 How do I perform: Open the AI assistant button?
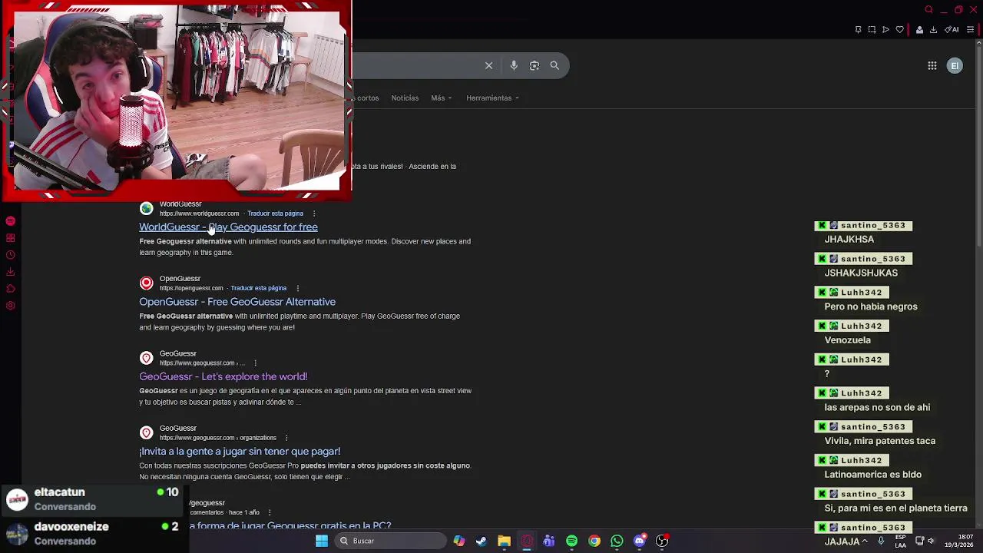coord(952,30)
